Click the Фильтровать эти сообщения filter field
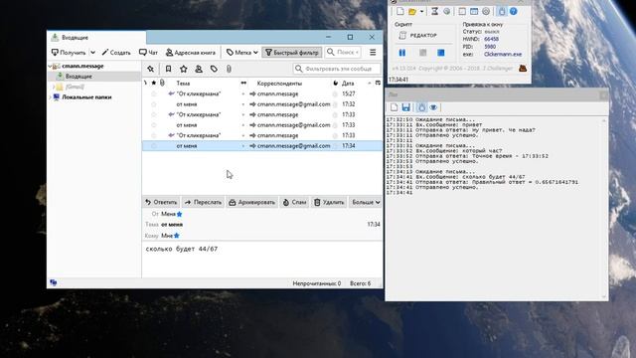 point(337,69)
